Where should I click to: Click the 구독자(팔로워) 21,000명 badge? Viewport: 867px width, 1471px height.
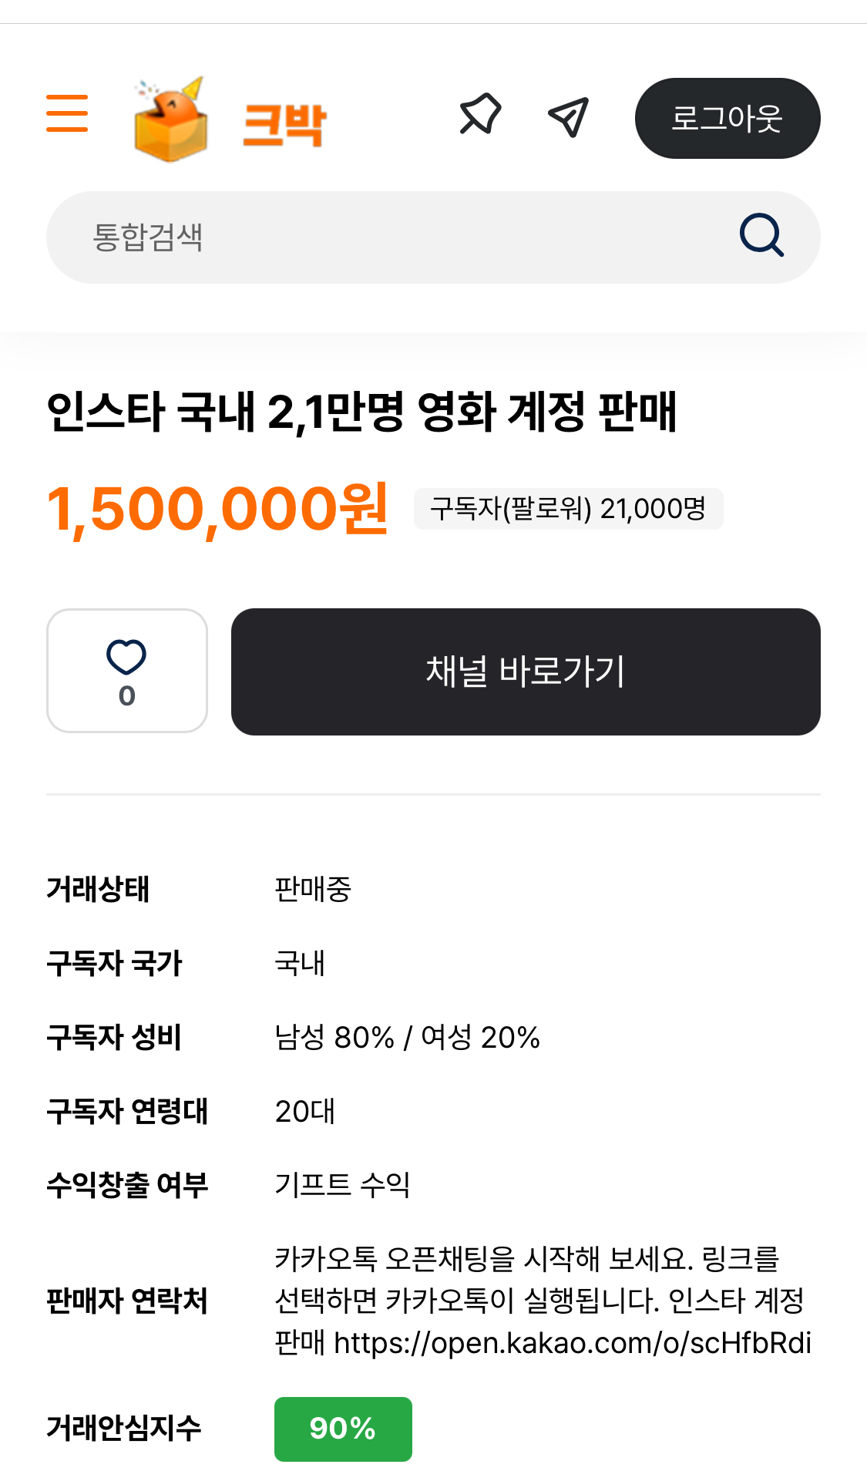(x=568, y=509)
